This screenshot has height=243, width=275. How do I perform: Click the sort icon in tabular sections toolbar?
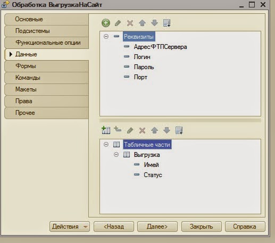coord(179,130)
